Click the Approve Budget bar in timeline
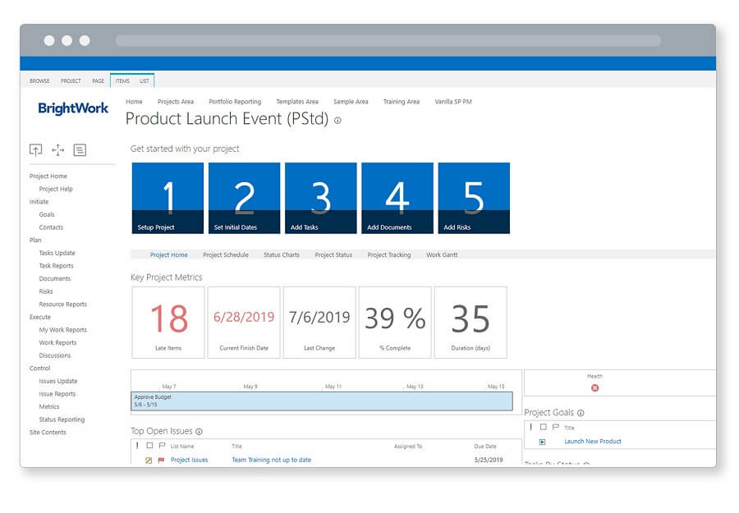Screen dimensions: 739x513 click(x=321, y=401)
